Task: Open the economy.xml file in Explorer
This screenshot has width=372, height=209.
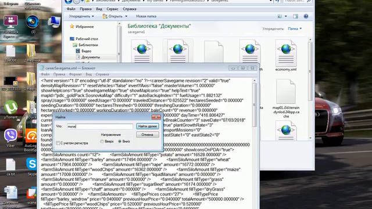Action: click(286, 56)
